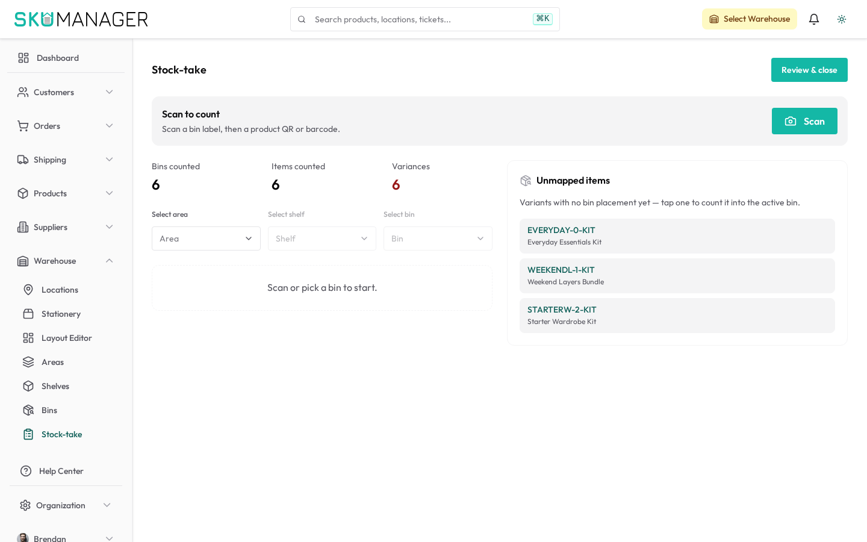The height and width of the screenshot is (542, 867).
Task: Click the search magnifier icon
Action: [x=302, y=19]
